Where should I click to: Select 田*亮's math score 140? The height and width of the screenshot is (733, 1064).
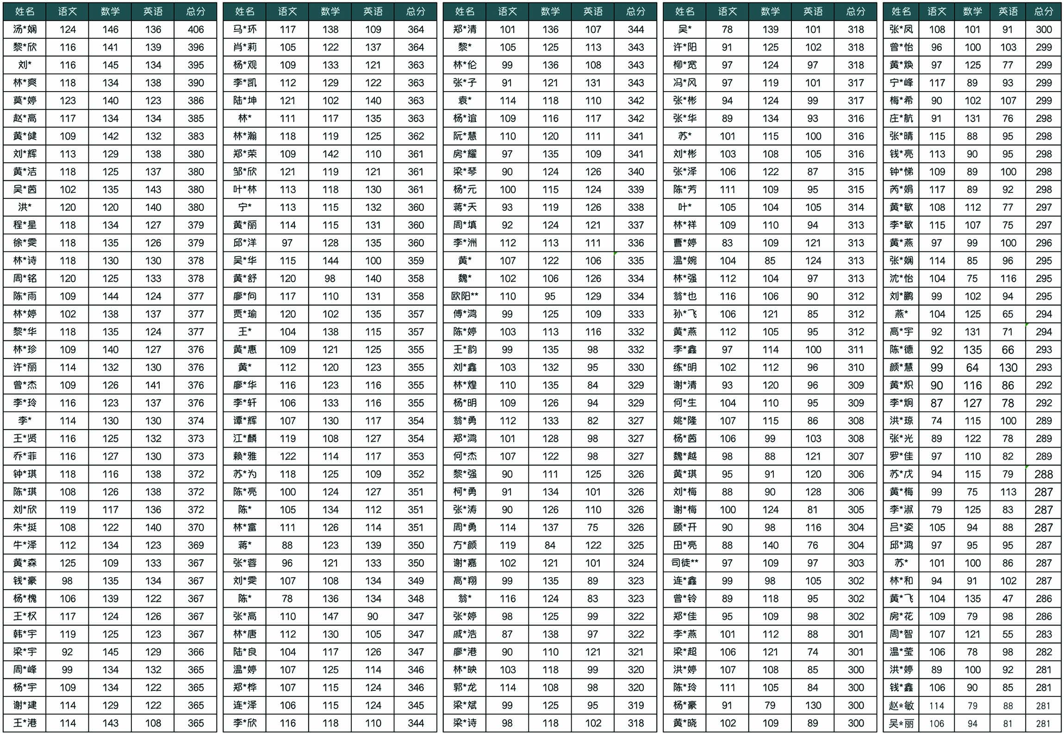click(770, 545)
